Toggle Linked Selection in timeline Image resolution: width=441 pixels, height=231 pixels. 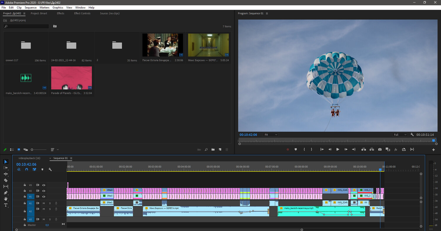[x=34, y=169]
